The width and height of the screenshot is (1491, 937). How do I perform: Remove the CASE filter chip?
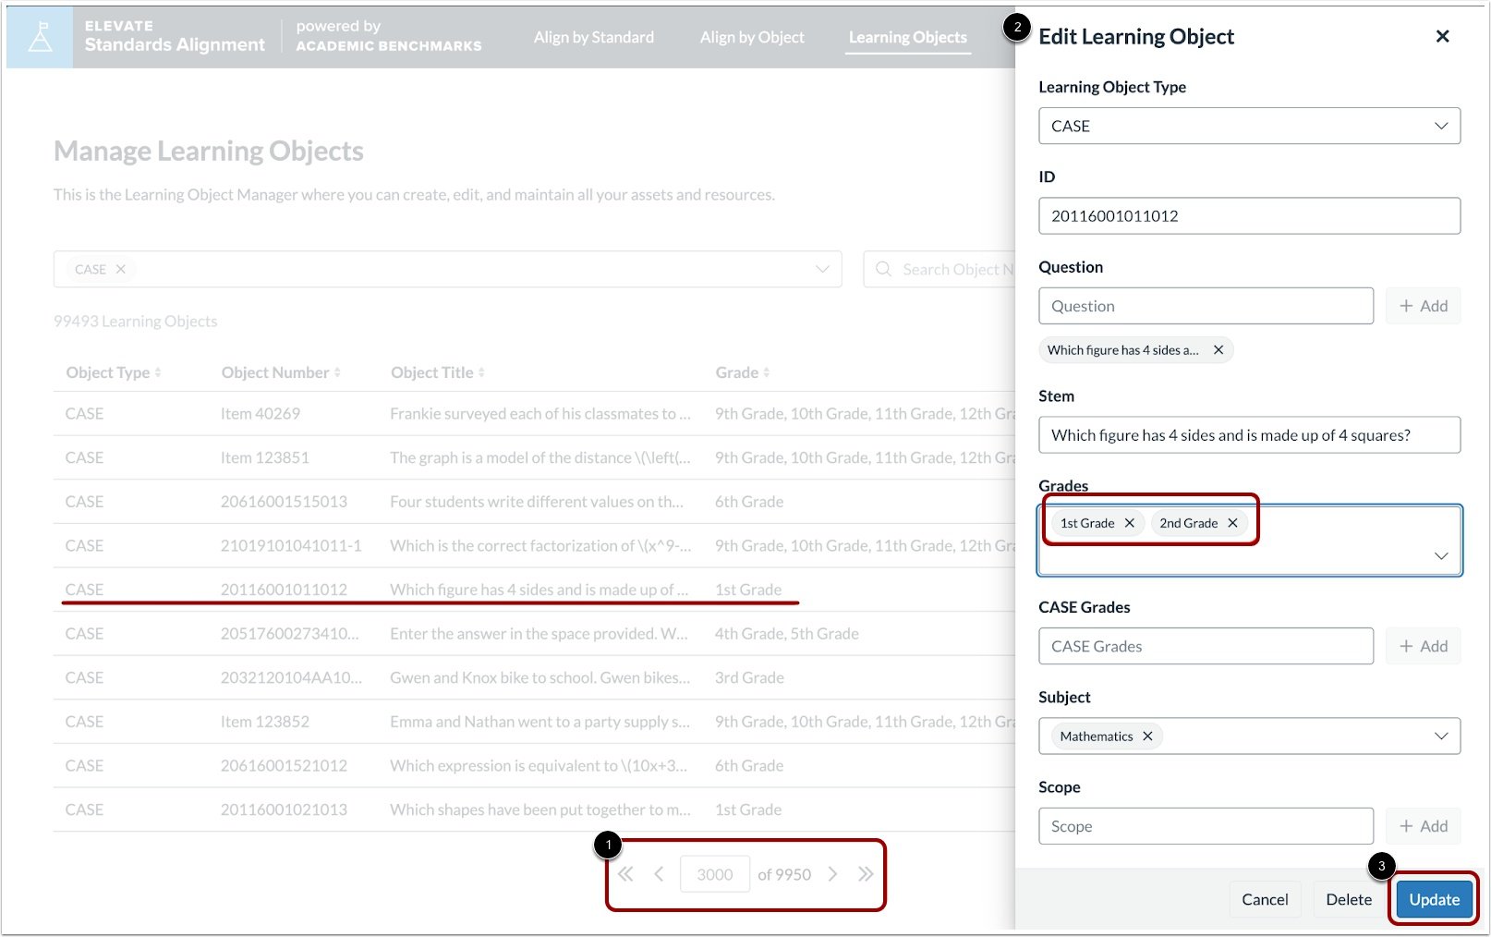coord(122,269)
